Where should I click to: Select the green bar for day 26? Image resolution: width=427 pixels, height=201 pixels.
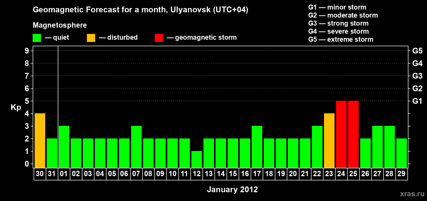(365, 153)
